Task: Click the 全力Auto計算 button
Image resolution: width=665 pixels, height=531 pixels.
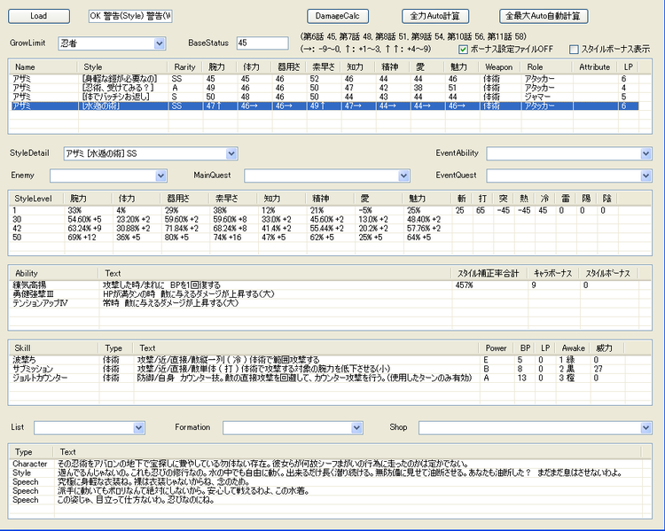Action: click(x=435, y=16)
